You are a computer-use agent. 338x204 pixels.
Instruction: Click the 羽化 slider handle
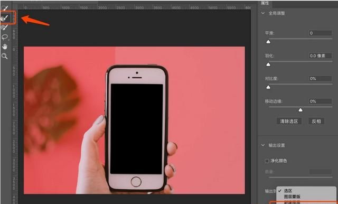click(268, 64)
